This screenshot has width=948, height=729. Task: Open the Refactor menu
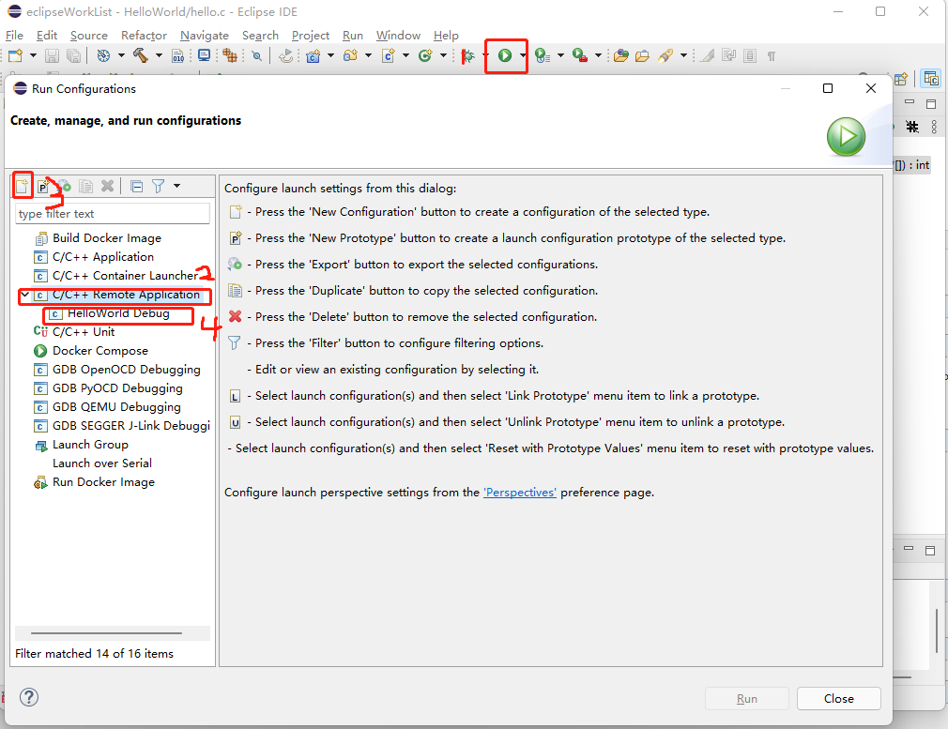[144, 35]
